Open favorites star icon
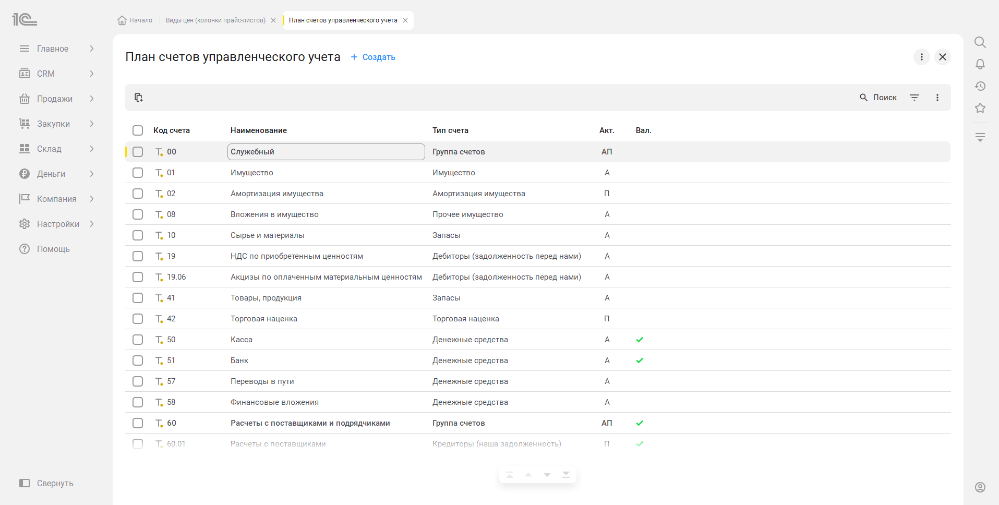This screenshot has height=505, width=999. (980, 108)
